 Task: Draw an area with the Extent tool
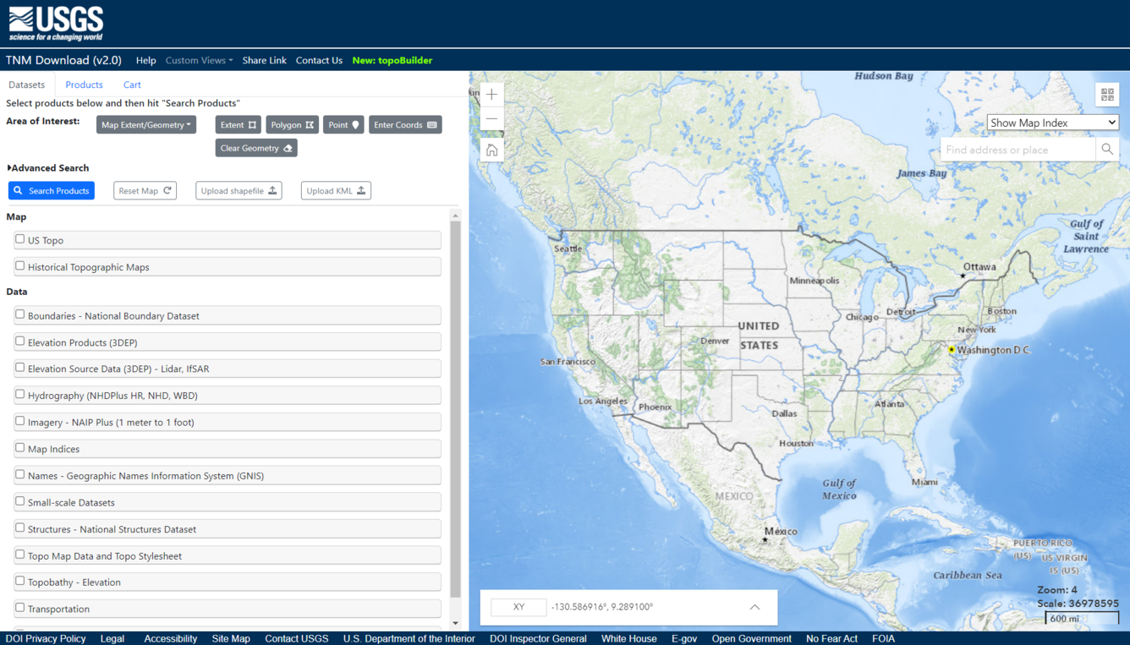coord(238,125)
